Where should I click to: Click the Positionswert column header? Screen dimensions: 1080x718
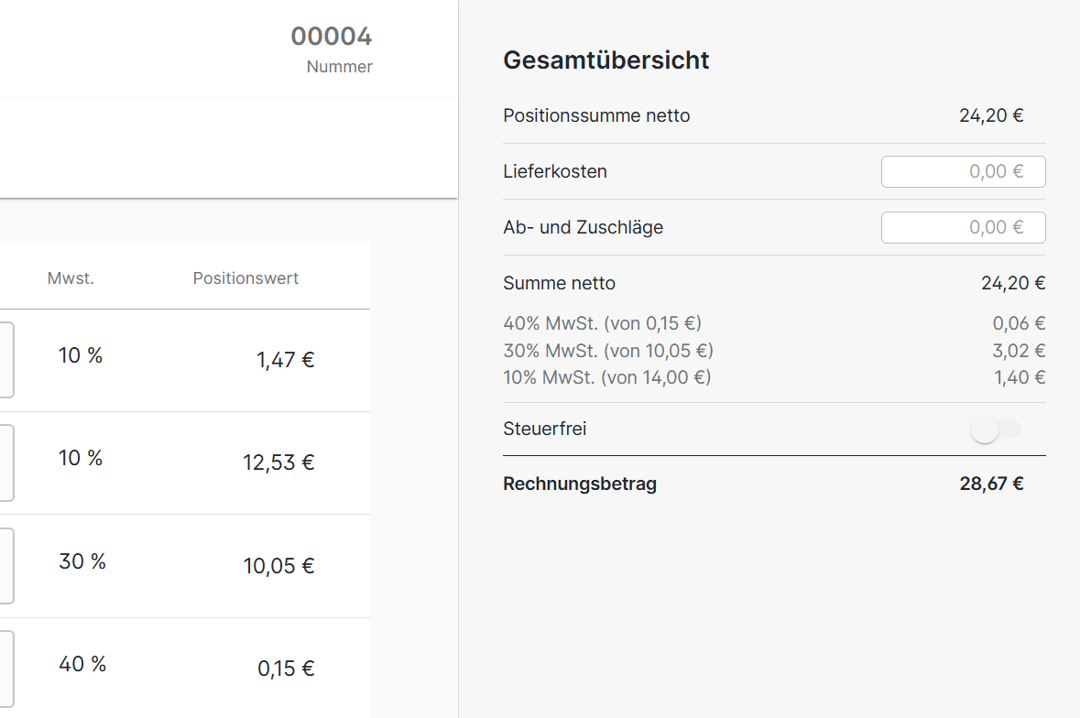(245, 278)
